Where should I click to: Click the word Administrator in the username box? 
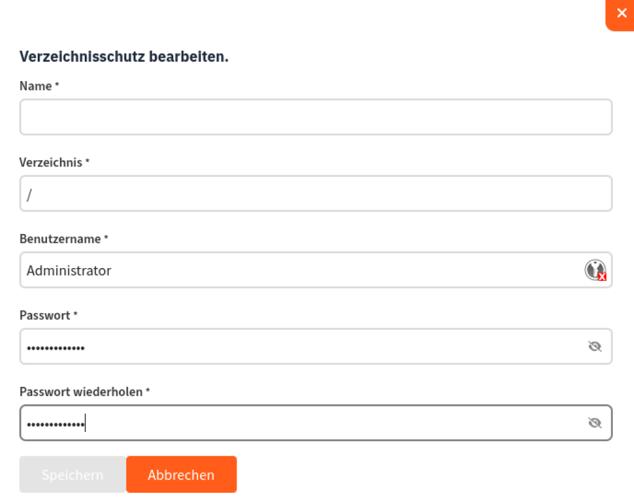click(69, 270)
